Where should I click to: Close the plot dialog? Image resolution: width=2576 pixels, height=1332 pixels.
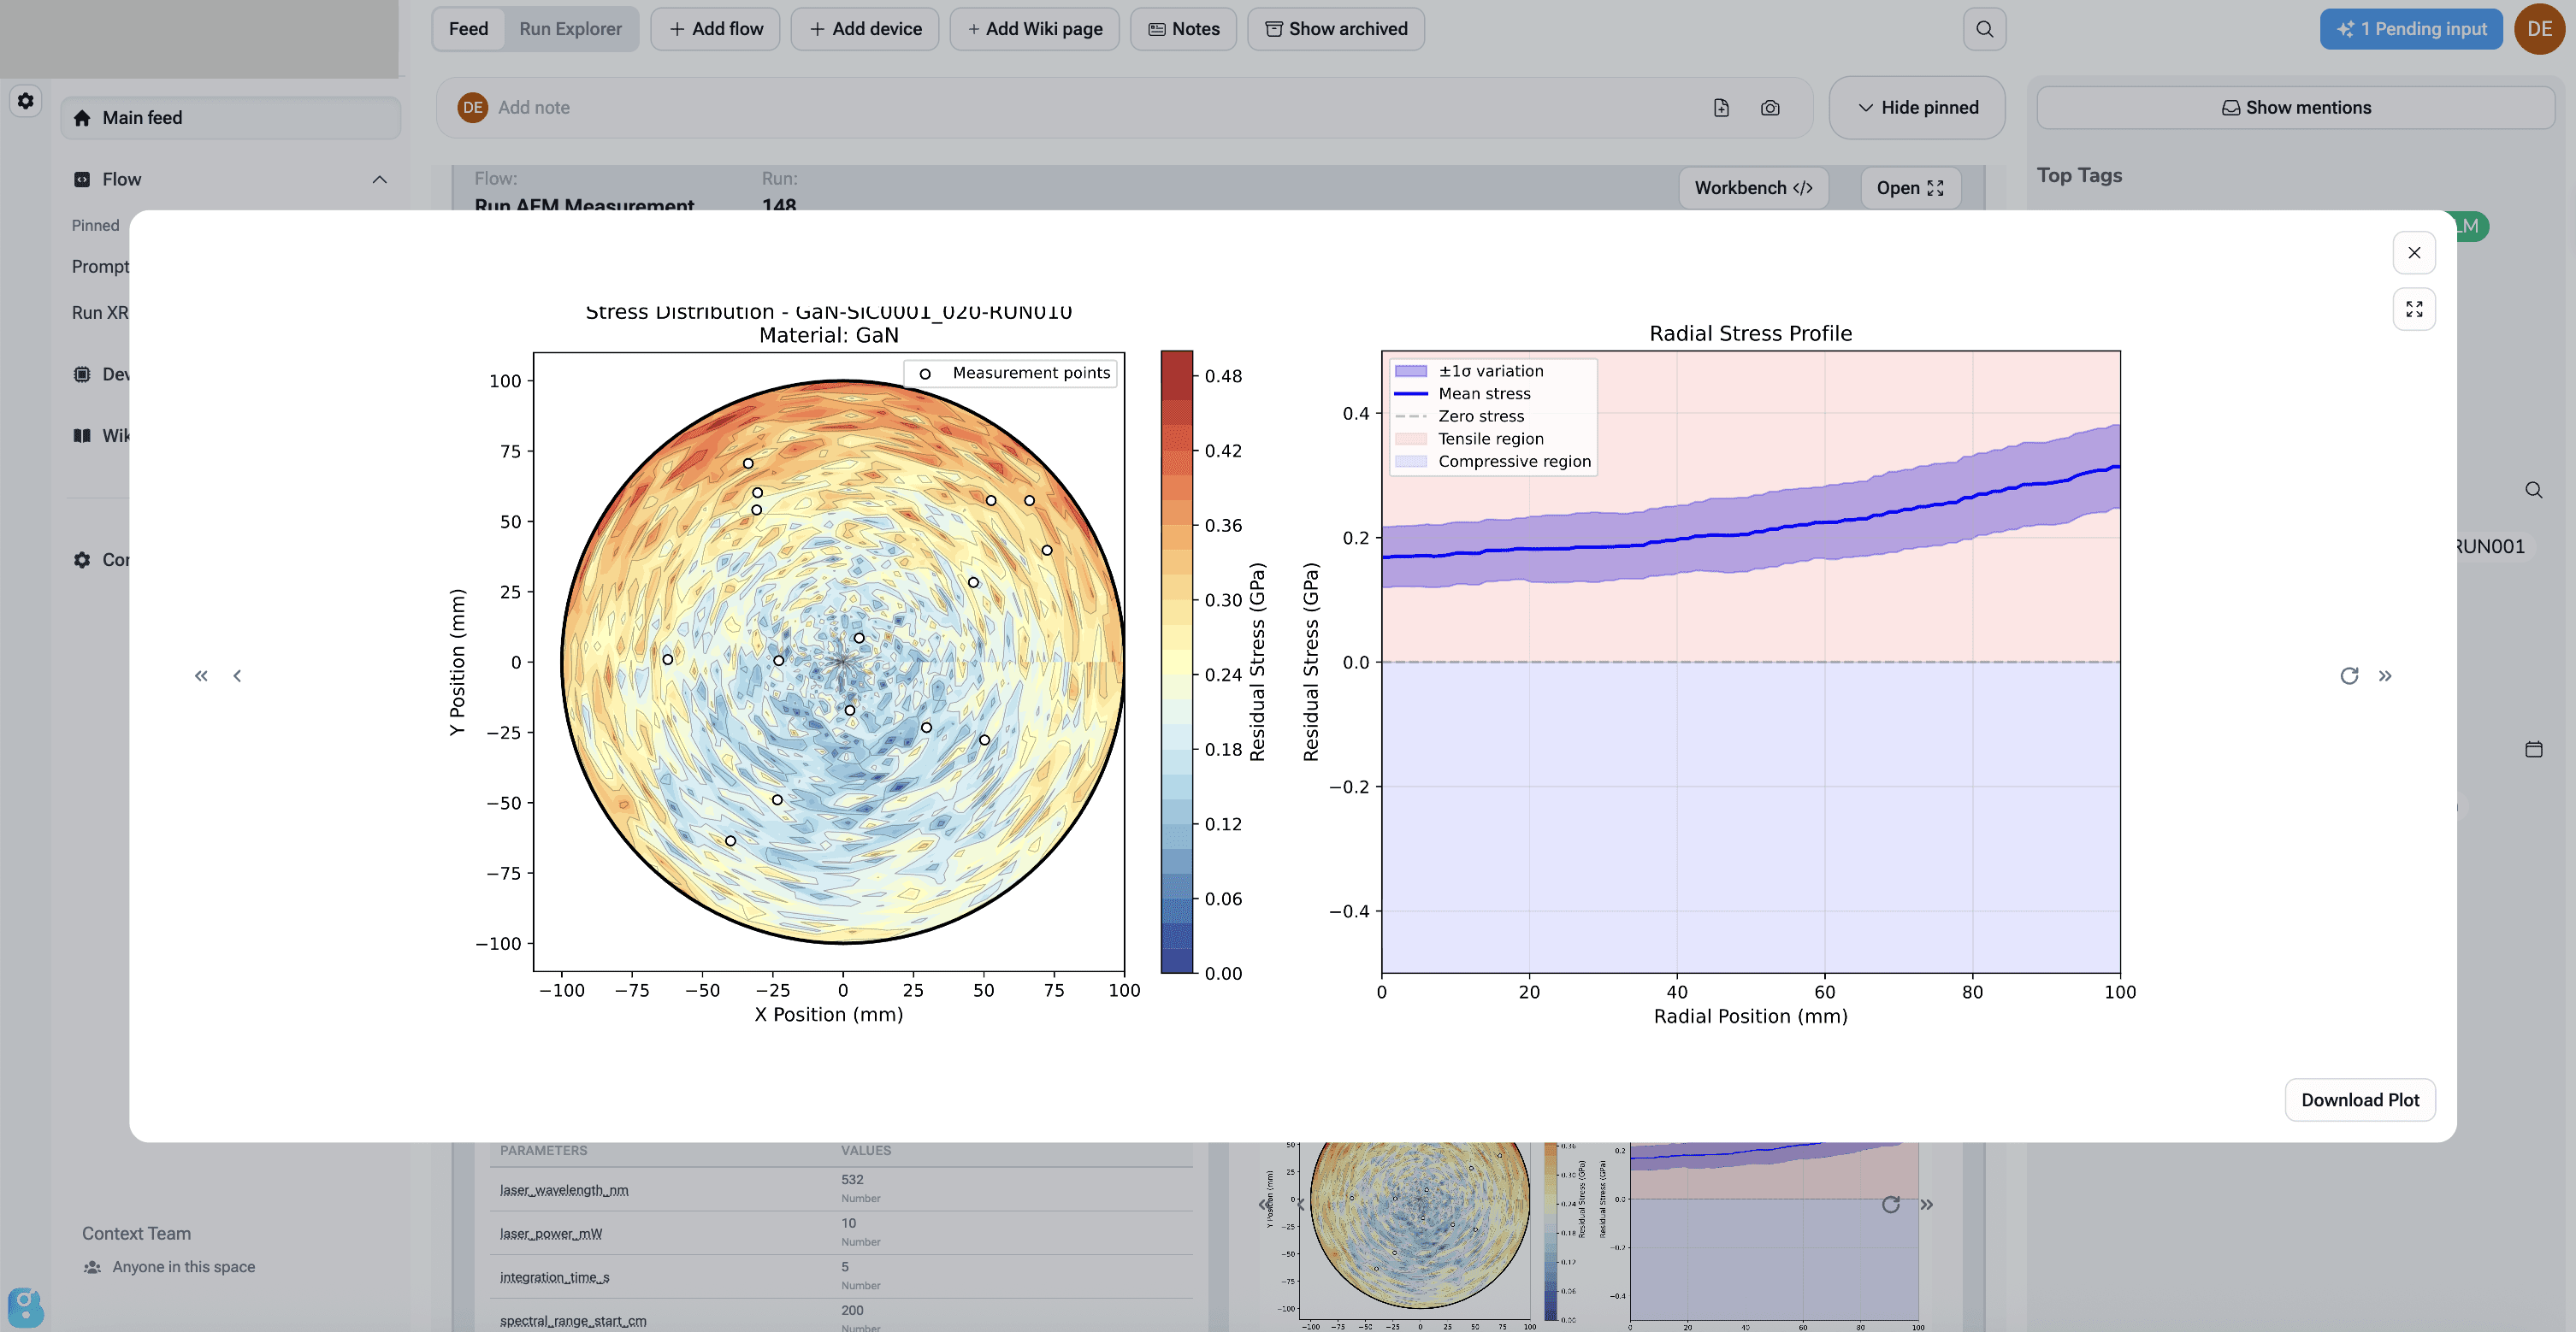tap(2413, 253)
